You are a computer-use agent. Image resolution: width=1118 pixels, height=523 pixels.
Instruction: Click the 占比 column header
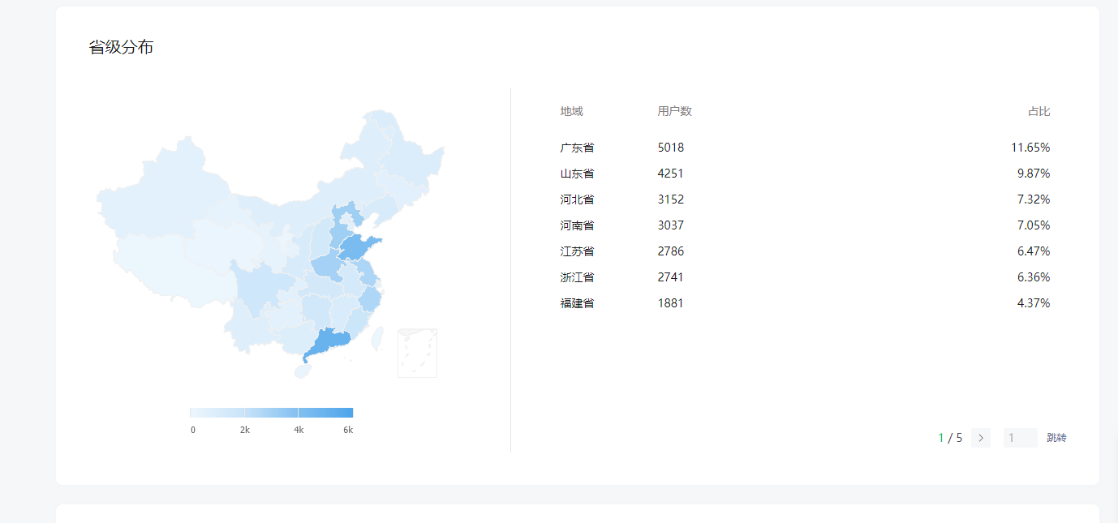[x=1039, y=111]
